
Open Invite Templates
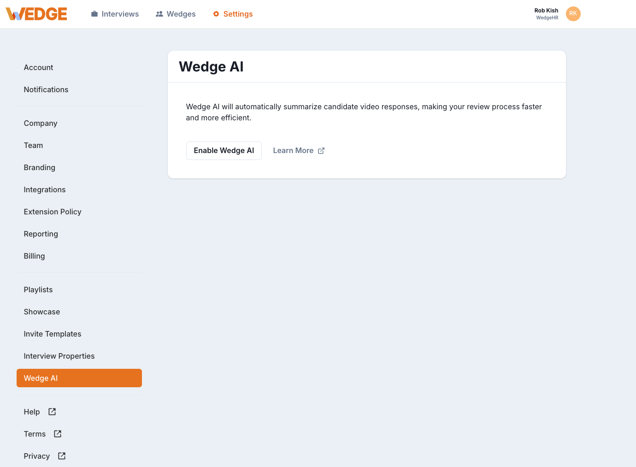79,334
